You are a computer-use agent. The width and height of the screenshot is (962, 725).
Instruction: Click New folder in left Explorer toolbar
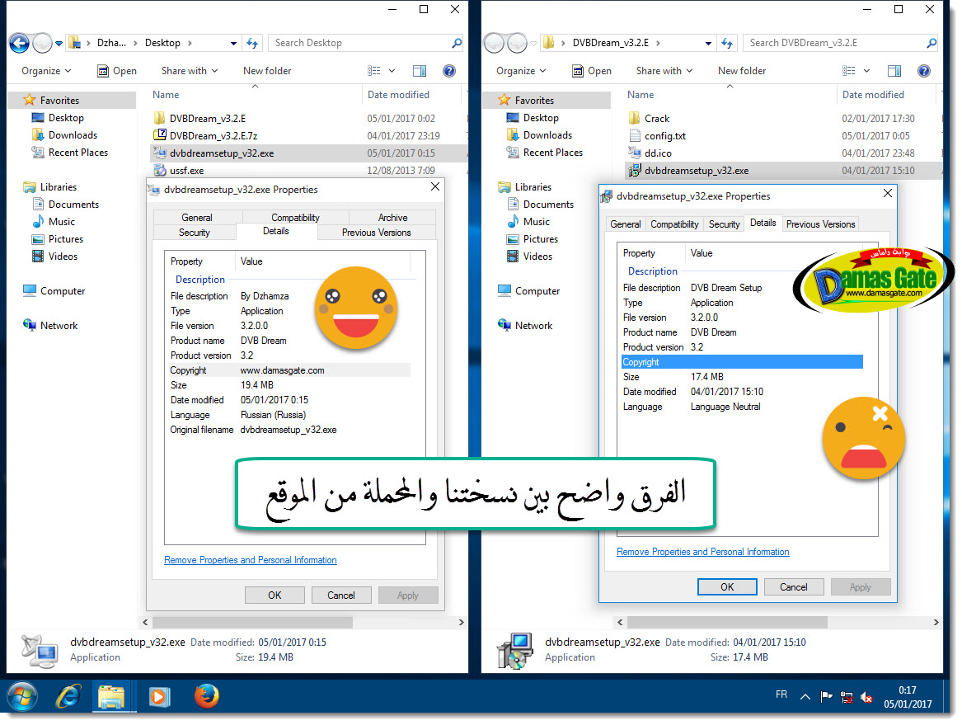pos(267,71)
